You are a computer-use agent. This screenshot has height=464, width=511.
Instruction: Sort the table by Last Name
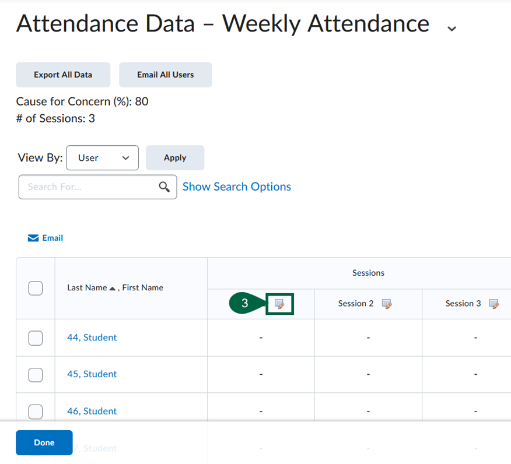pos(87,287)
